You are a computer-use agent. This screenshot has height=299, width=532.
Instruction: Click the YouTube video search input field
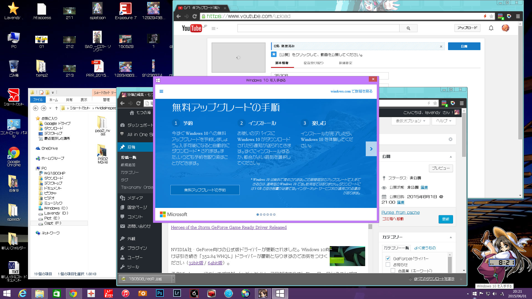tap(318, 28)
